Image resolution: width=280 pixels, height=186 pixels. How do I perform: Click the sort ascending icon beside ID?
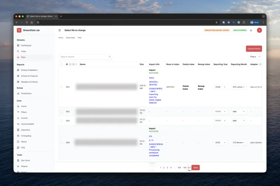click(70, 64)
